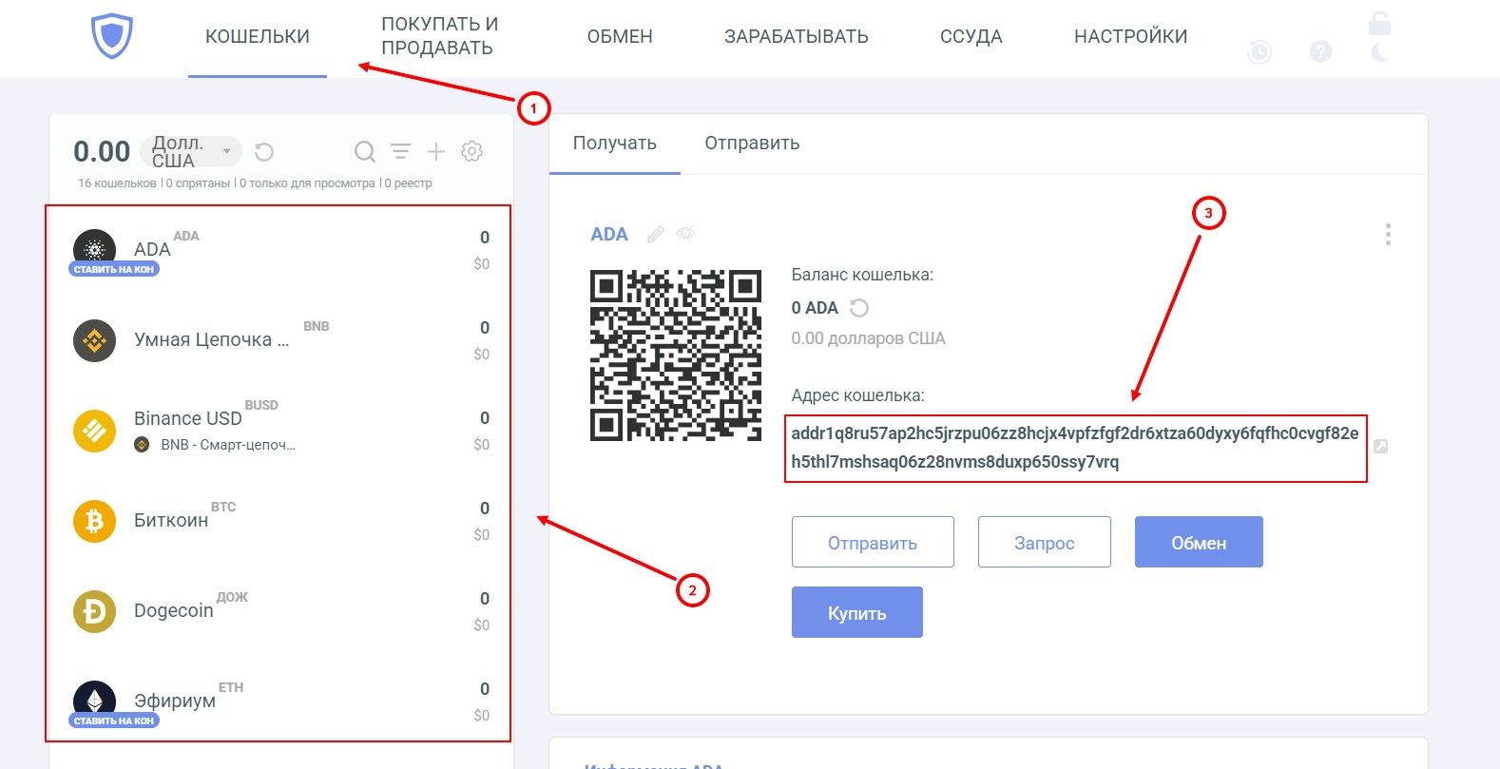1500x769 pixels.
Task: Add a new wallet plus icon
Action: (435, 151)
